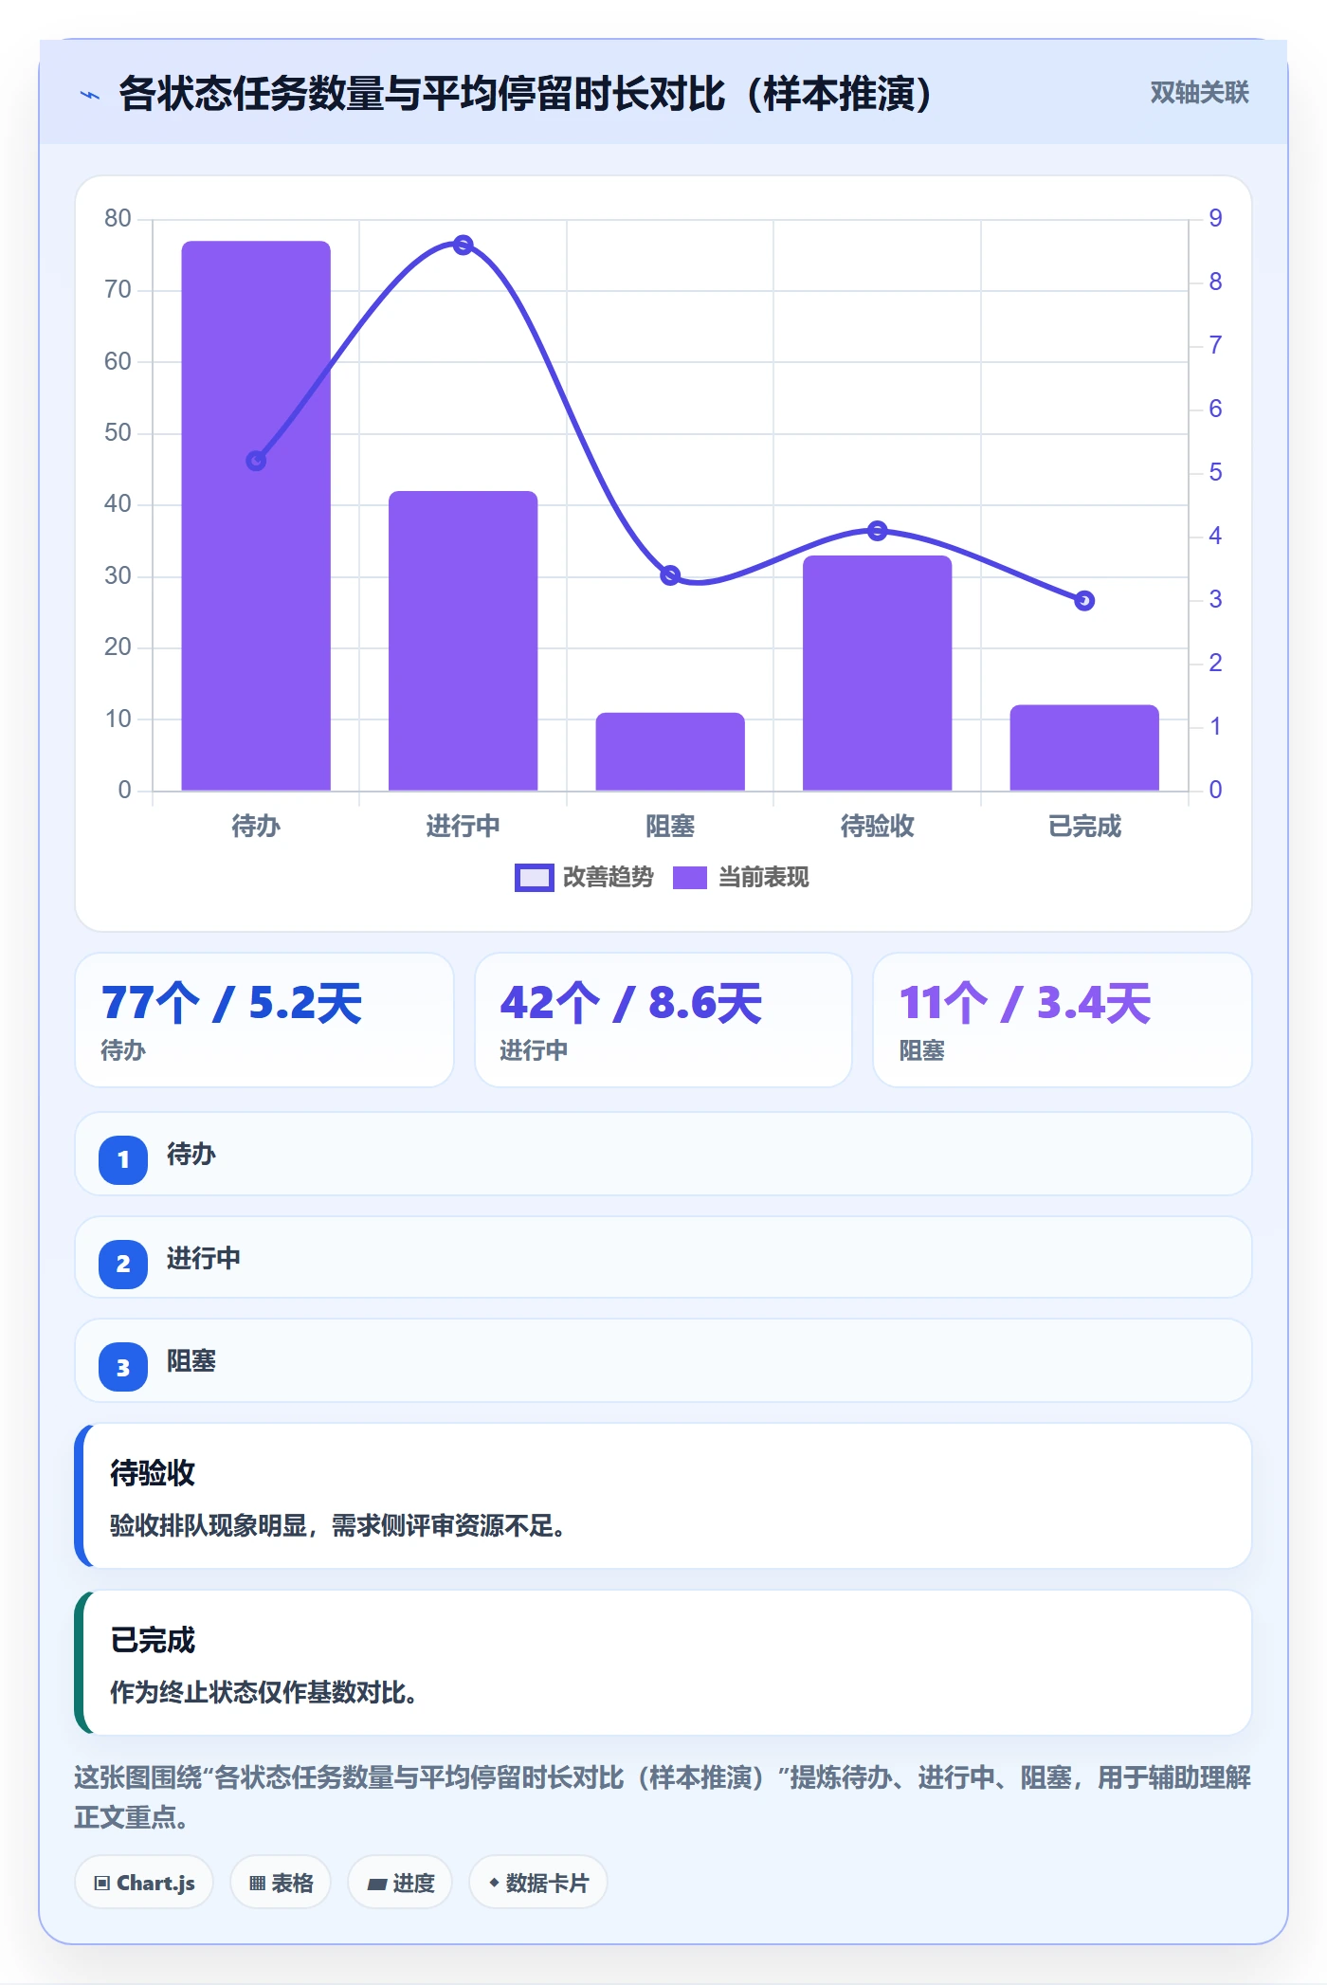
Task: Select list row 2 labeled 进行中
Action: (x=663, y=1258)
